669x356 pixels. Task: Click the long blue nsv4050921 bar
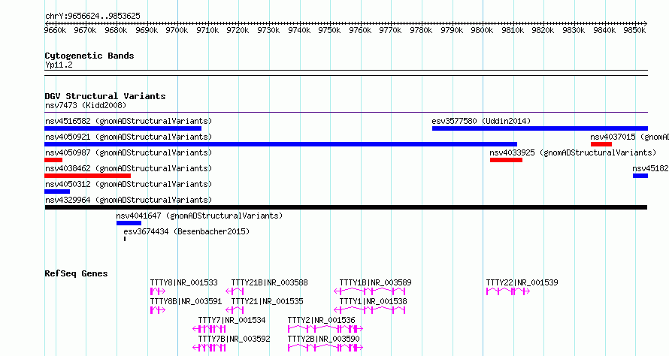pos(280,144)
